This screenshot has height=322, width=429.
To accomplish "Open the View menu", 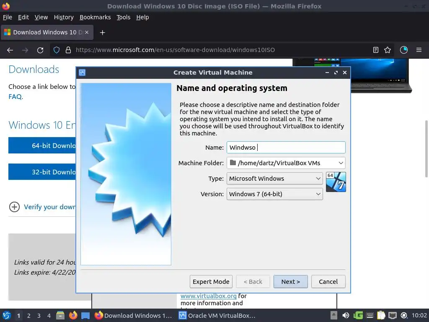I will coord(41,17).
